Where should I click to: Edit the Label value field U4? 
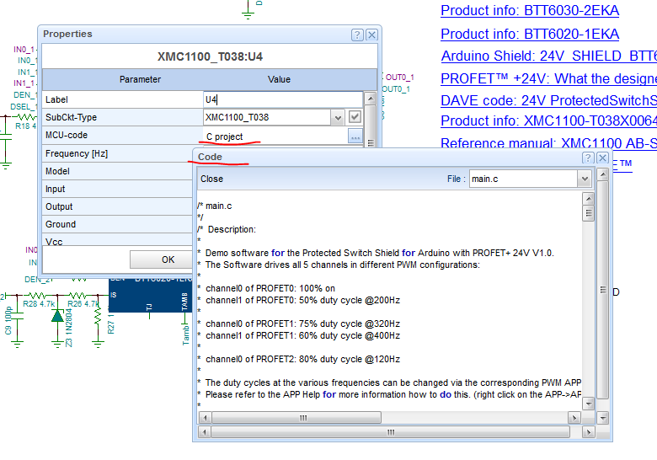point(283,99)
